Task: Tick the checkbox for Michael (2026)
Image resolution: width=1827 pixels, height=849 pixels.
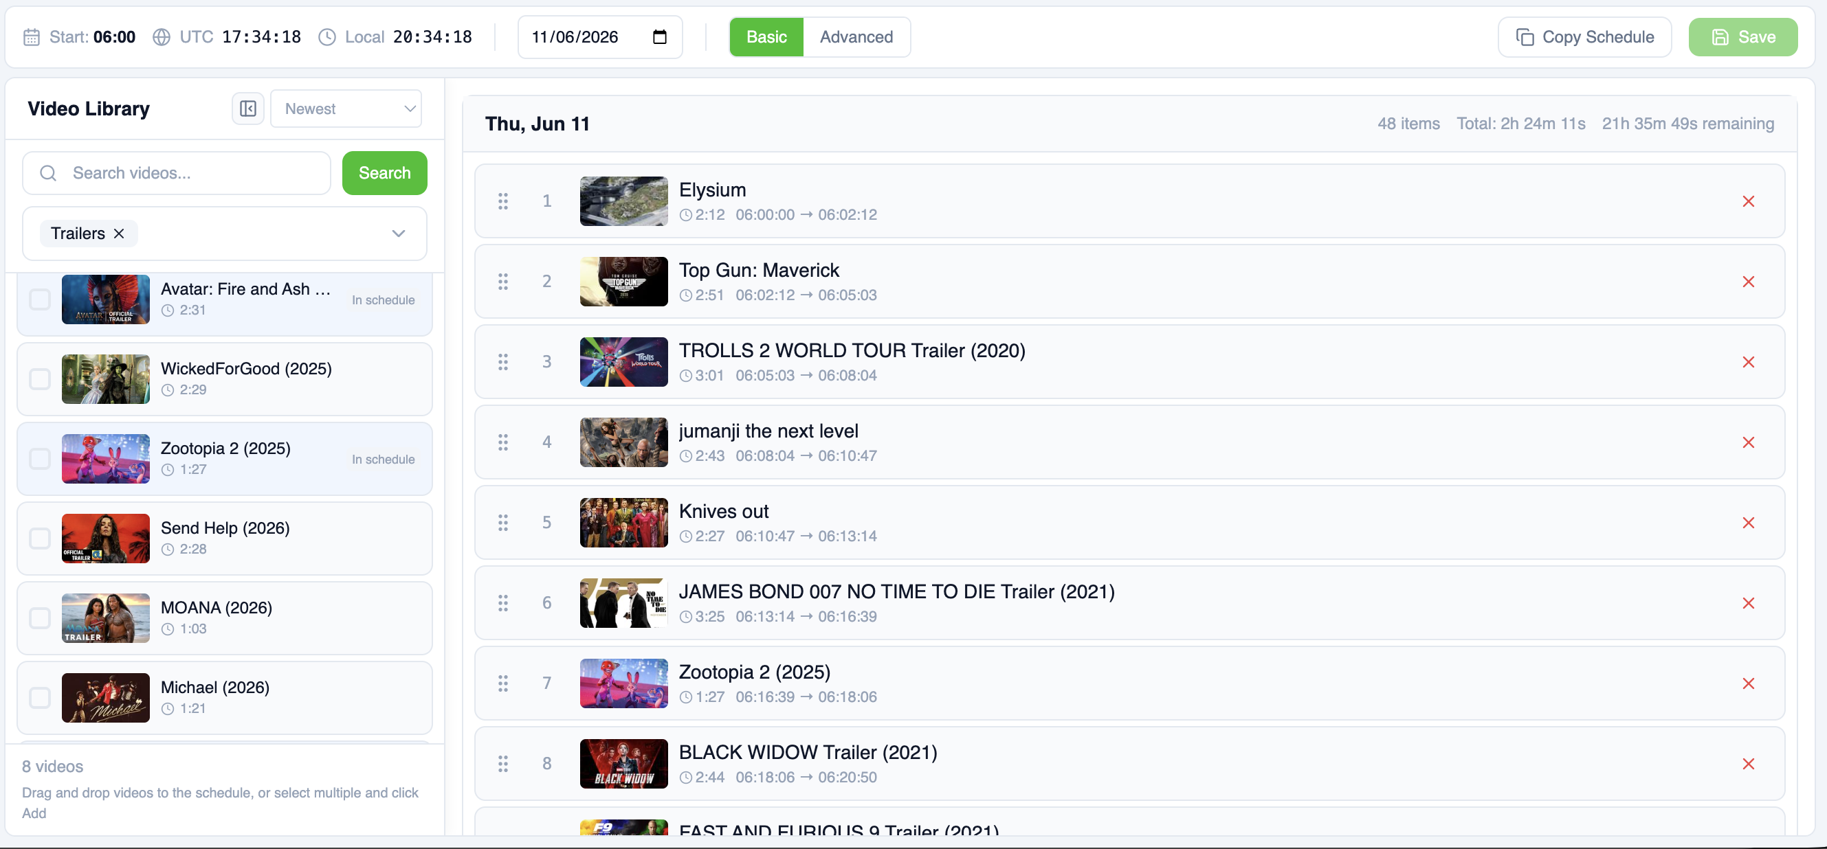Action: (x=40, y=698)
